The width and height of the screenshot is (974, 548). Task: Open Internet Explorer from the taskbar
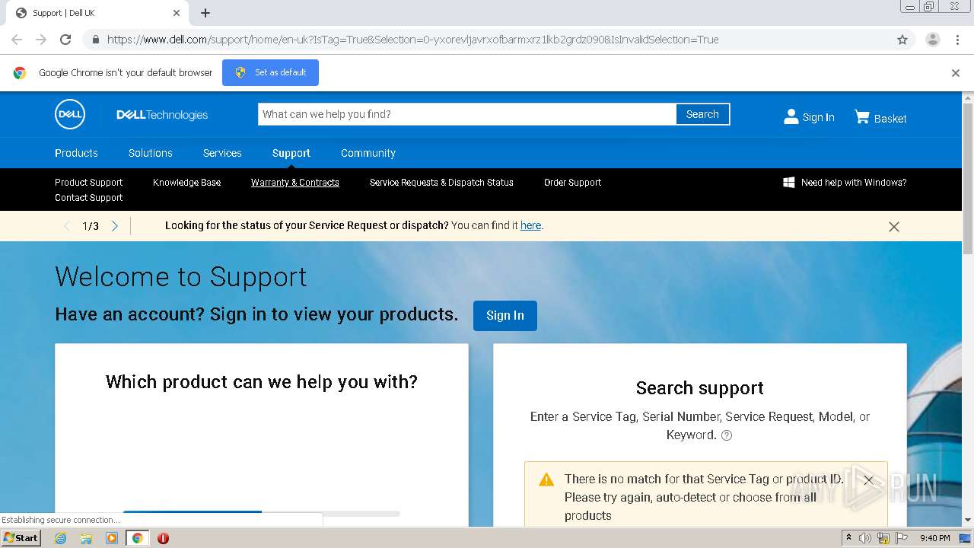pos(60,538)
